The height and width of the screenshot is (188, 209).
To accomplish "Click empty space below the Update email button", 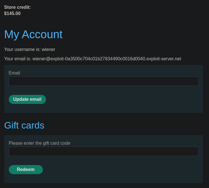I will pos(27,109).
